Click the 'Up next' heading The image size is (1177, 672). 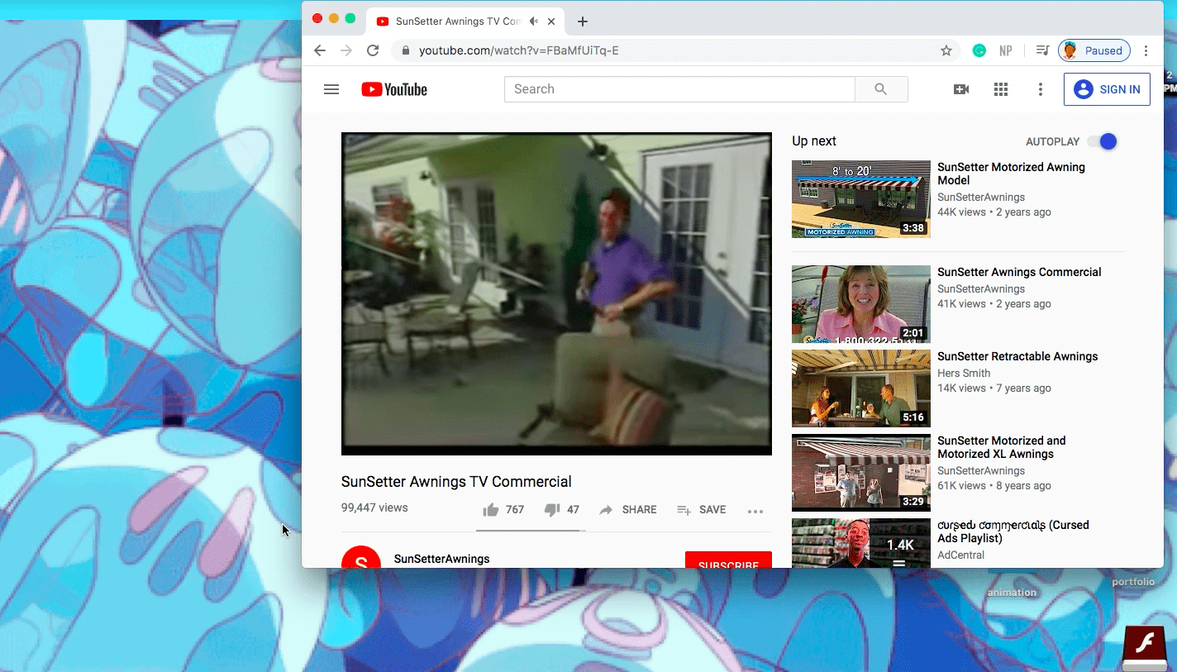[x=814, y=141]
